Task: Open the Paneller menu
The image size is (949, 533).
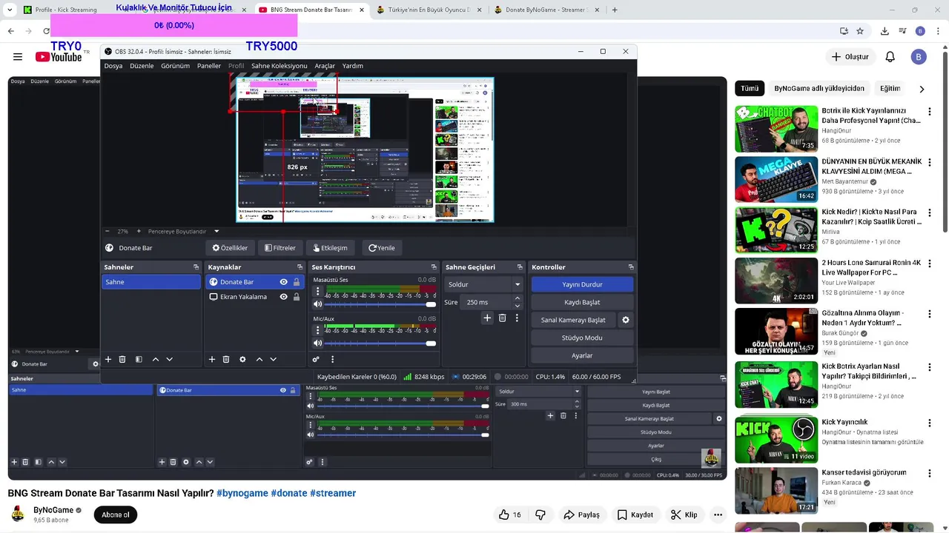Action: click(x=209, y=66)
